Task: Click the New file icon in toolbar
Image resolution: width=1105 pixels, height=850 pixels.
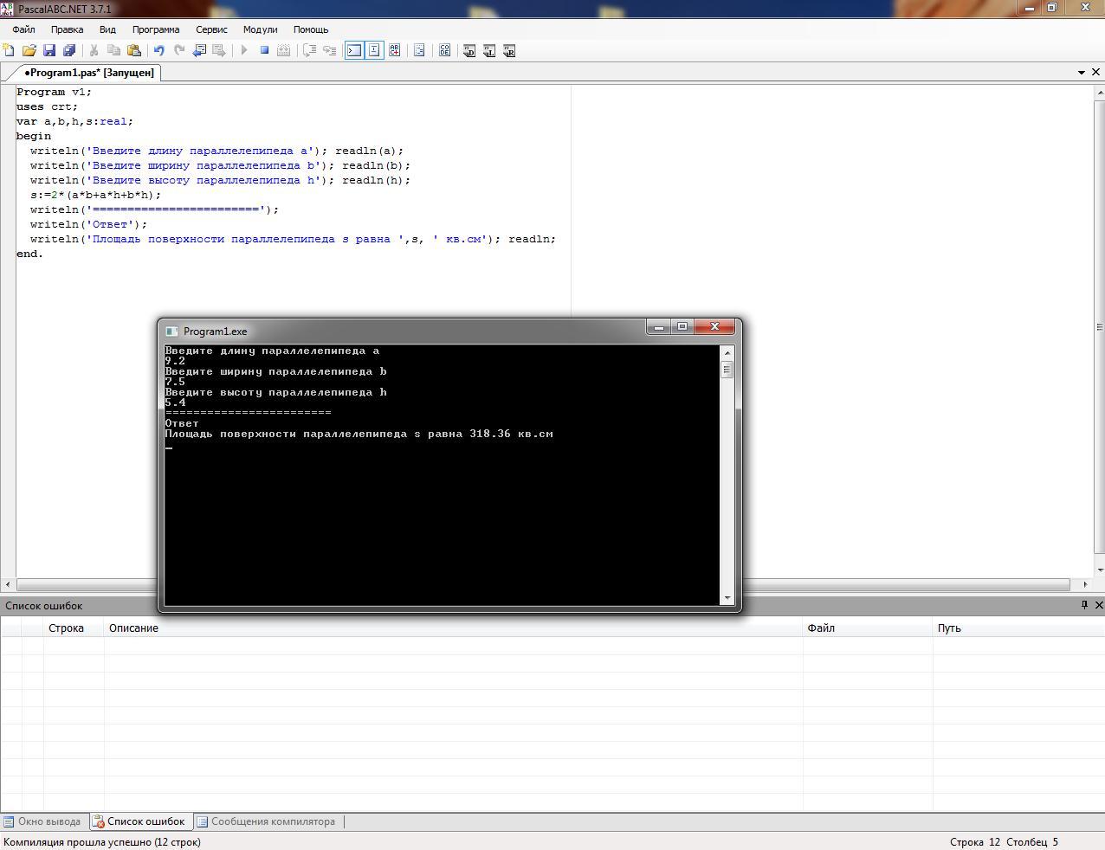Action: [9, 50]
